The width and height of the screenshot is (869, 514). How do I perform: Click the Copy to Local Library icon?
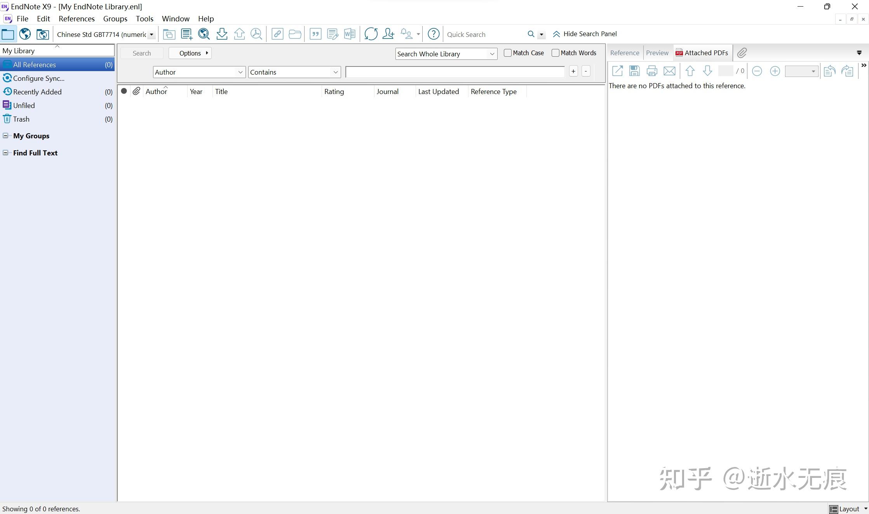(x=169, y=34)
